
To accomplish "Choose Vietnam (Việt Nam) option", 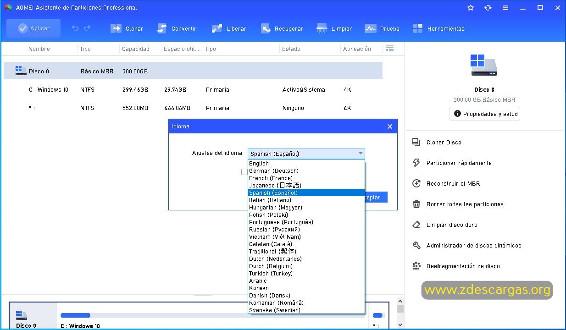I will tap(306, 237).
